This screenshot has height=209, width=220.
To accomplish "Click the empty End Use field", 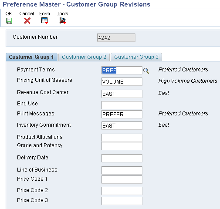I will pyautogui.click(x=122, y=105).
